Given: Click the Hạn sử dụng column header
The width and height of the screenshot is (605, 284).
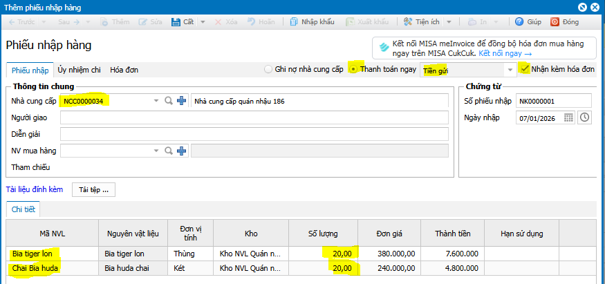Looking at the screenshot, I should tap(521, 233).
